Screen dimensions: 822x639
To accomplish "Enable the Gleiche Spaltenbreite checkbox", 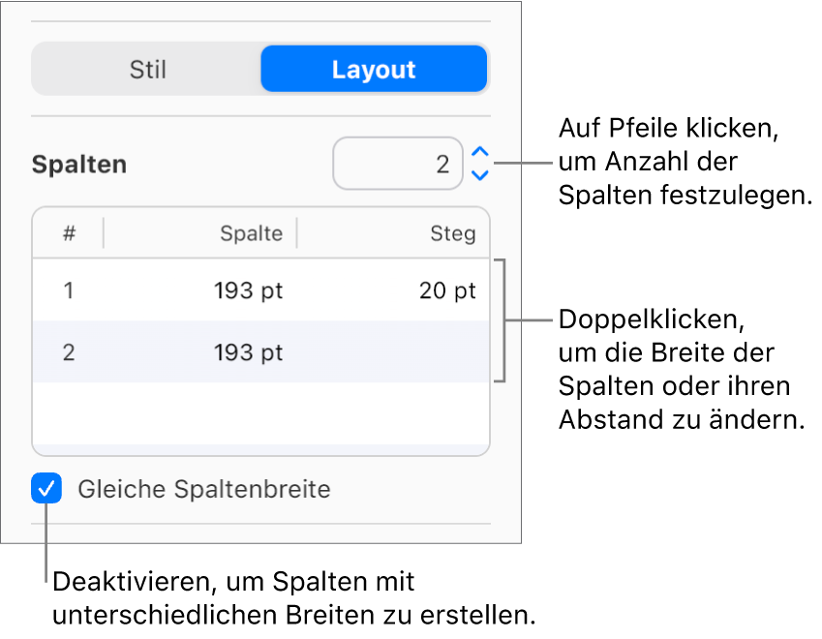I will click(x=45, y=489).
